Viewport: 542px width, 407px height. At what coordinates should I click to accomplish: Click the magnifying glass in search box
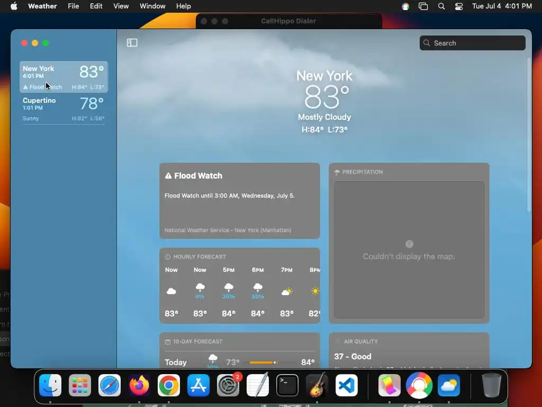(427, 42)
